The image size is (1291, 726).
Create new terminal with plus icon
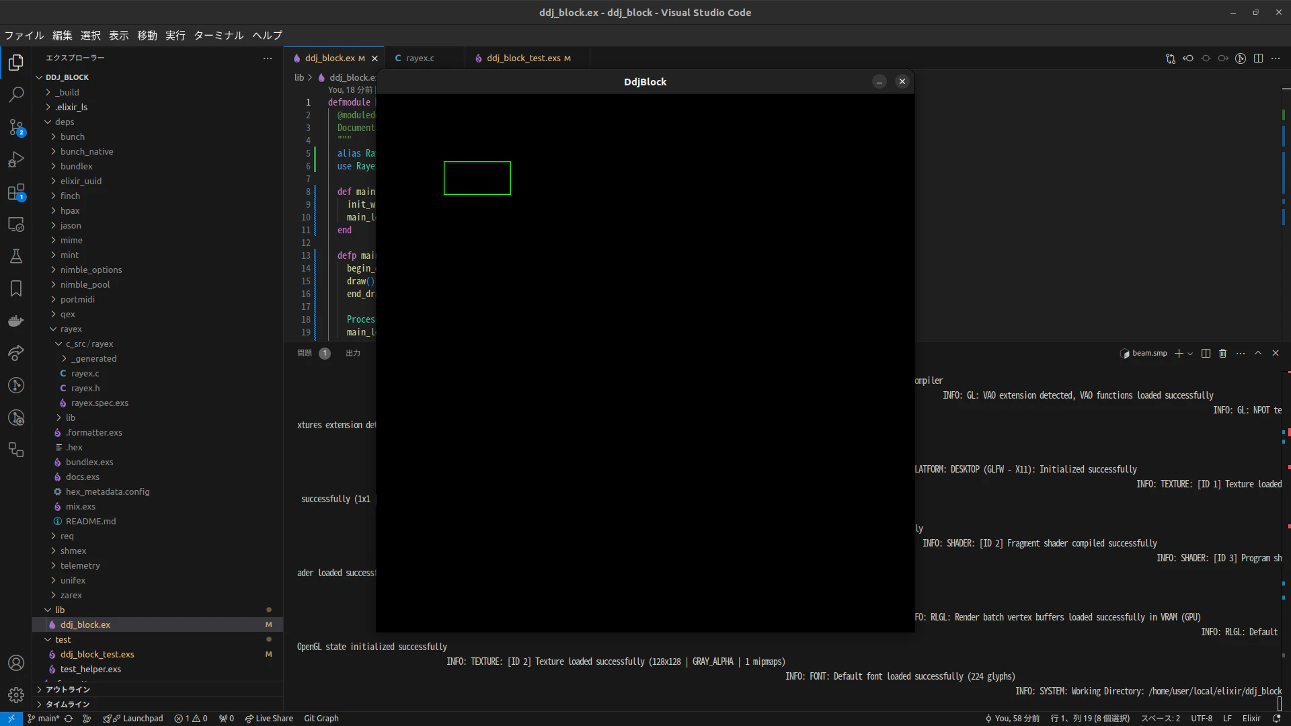click(1178, 354)
